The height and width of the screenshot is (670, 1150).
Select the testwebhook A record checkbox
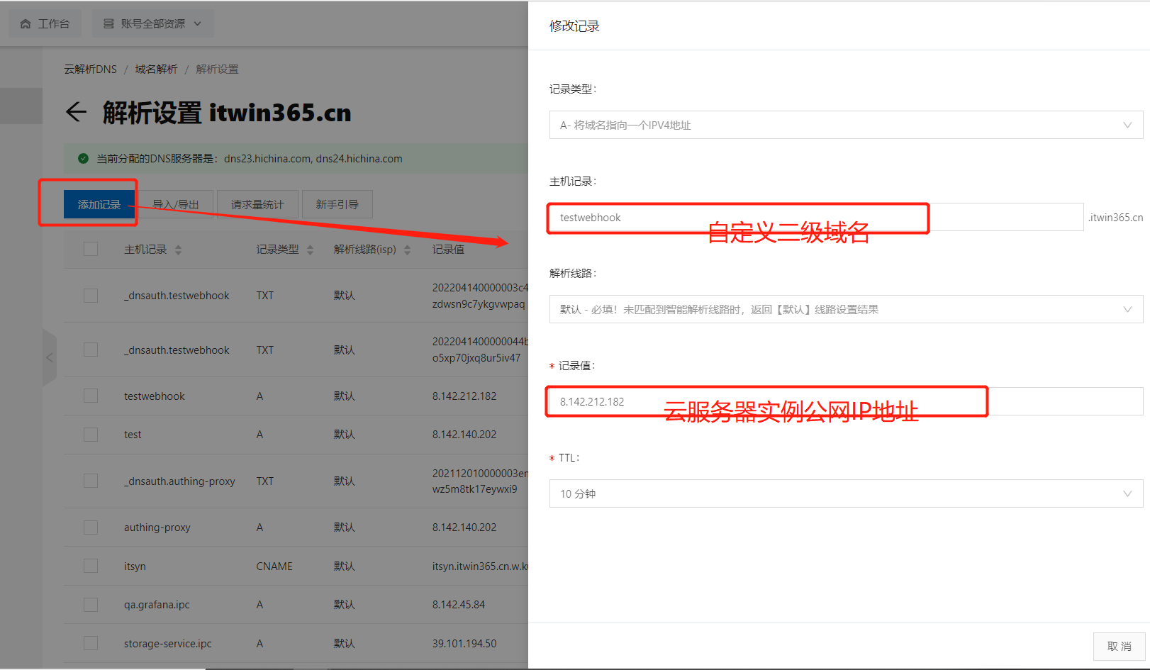pos(91,396)
